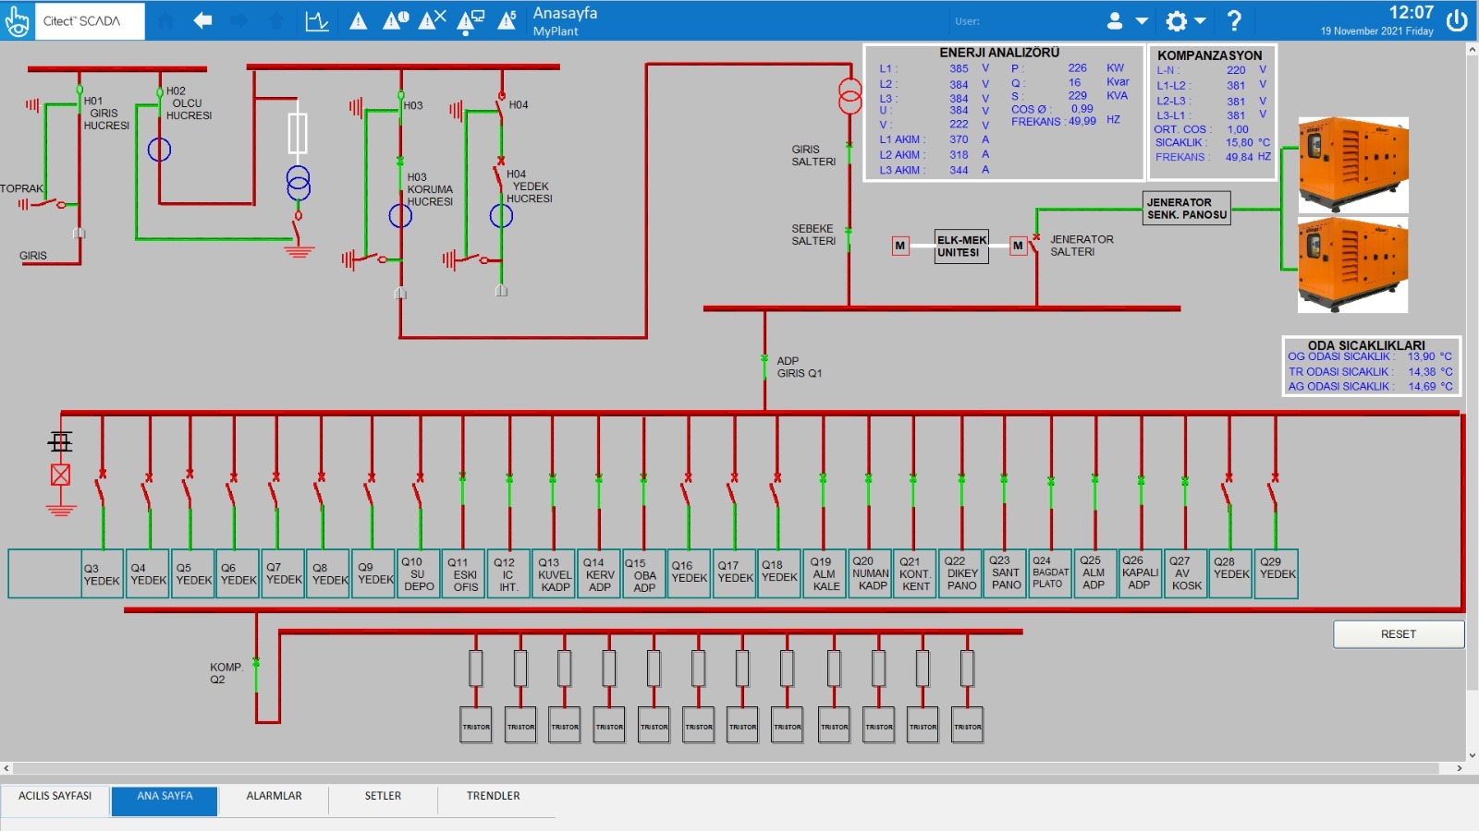This screenshot has height=831, width=1479.
Task: Click the OG ODASI SICAKLIK value 13,90
Action: click(1422, 356)
